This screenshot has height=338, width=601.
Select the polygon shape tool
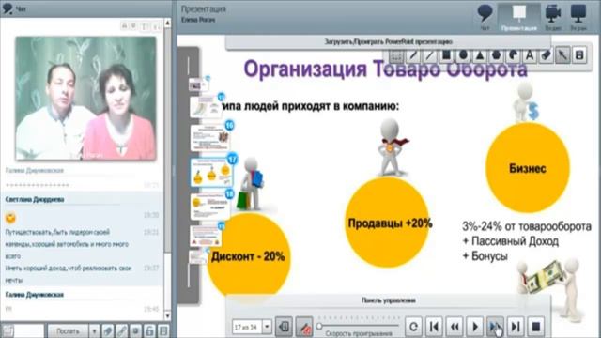point(497,56)
